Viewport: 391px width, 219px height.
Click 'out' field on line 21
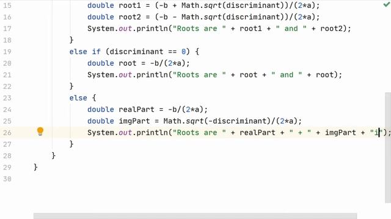(x=125, y=75)
